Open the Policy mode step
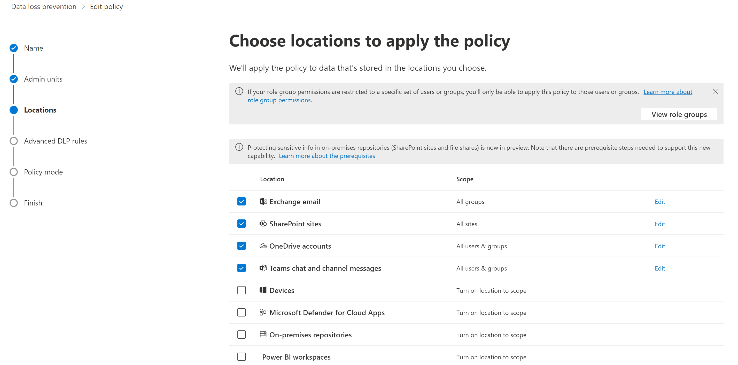This screenshot has width=738, height=365. pos(43,172)
